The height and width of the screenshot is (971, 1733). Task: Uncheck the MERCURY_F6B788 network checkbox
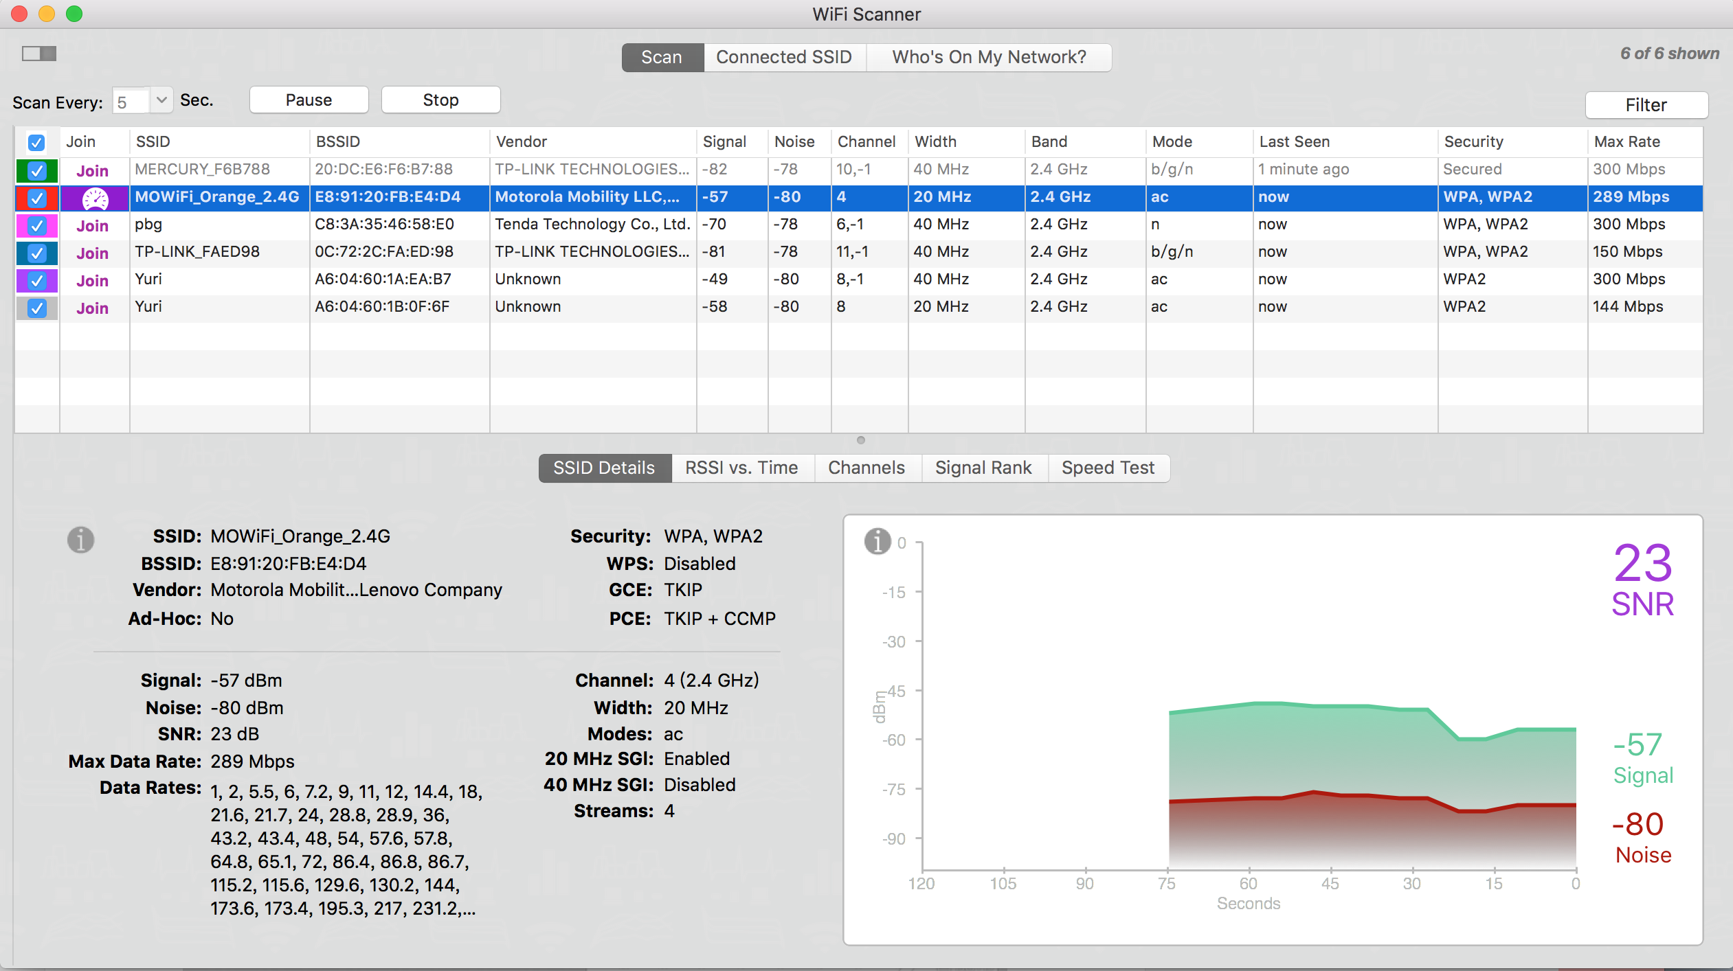tap(36, 170)
